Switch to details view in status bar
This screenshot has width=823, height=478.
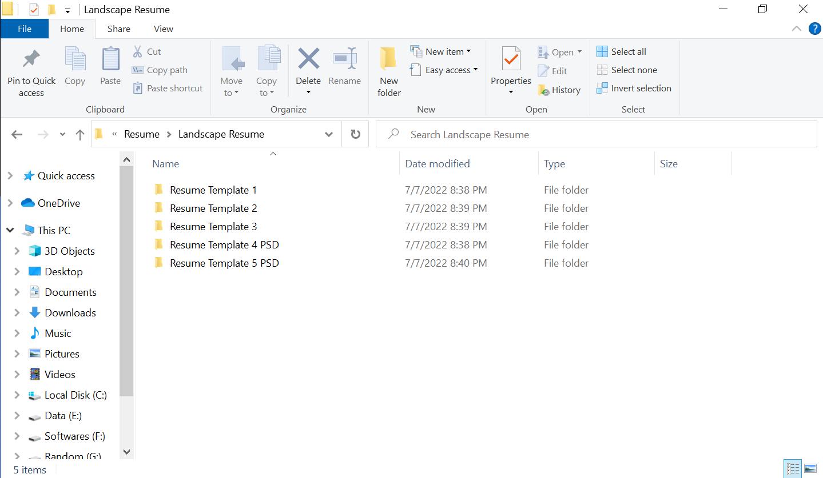pos(793,469)
